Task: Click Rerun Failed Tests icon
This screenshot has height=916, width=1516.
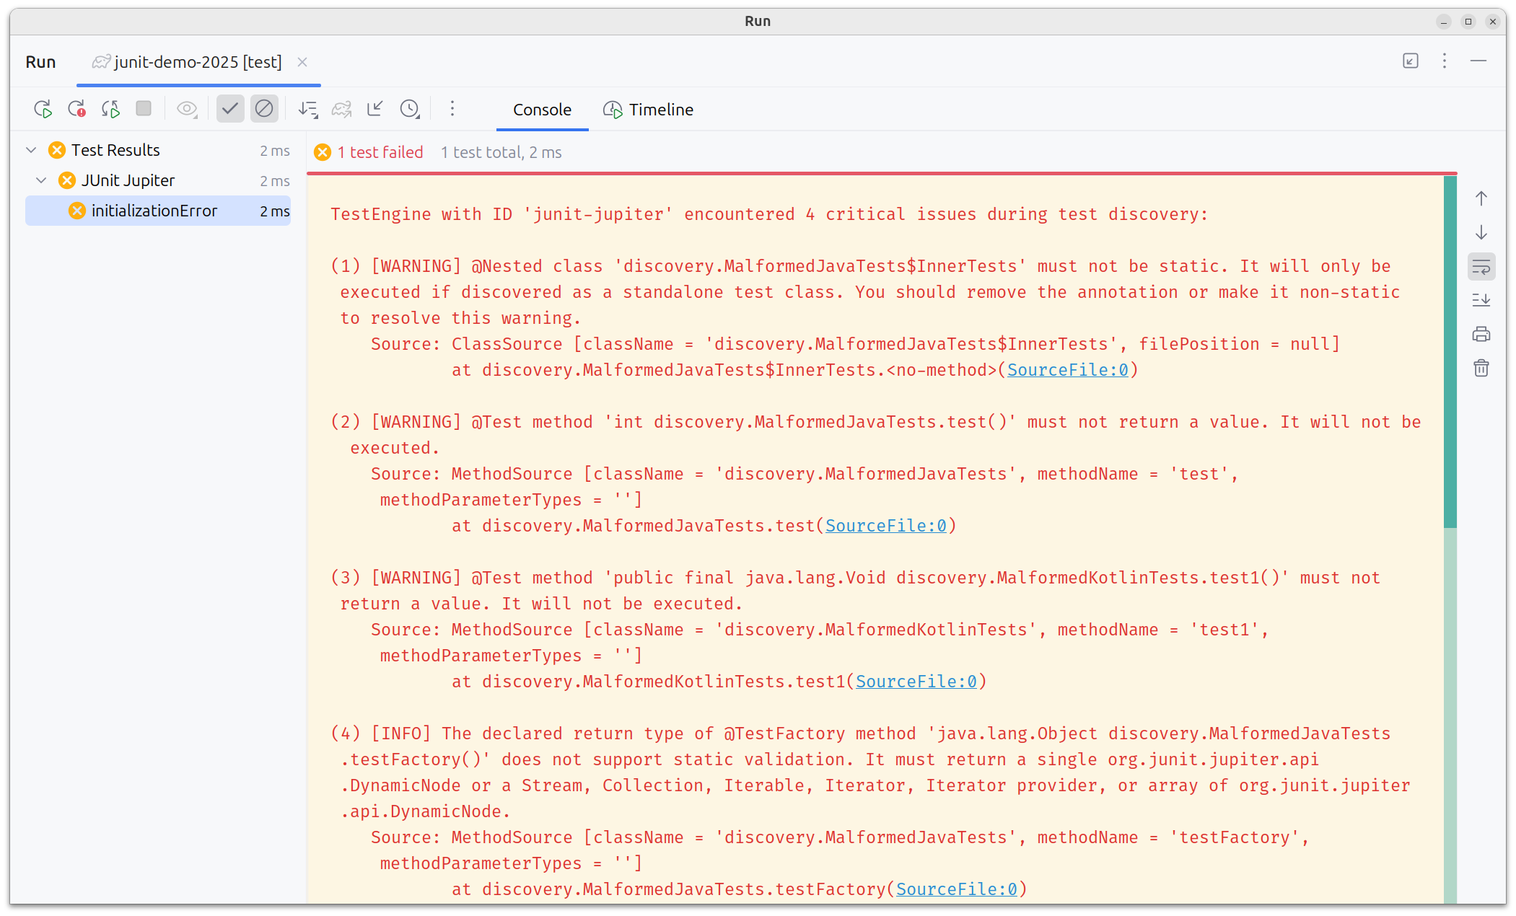Action: pos(76,109)
